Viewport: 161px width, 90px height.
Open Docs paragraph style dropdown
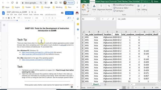pos(29,18)
